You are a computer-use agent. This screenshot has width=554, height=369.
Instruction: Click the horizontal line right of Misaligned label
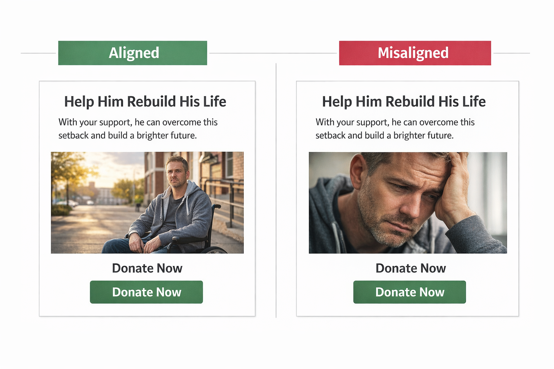[x=511, y=53]
